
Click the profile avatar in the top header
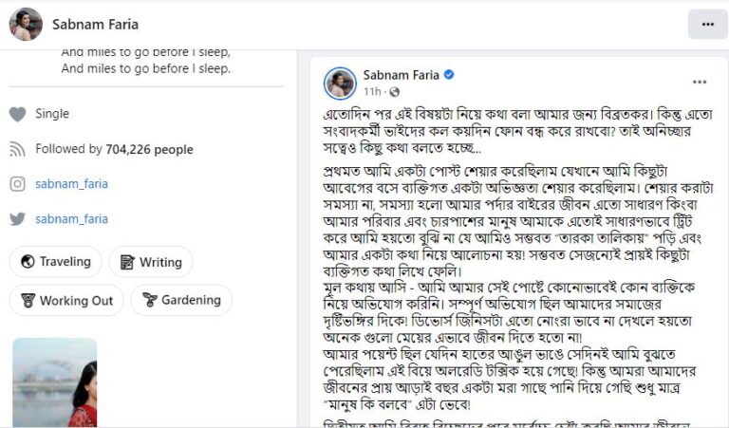[x=26, y=25]
